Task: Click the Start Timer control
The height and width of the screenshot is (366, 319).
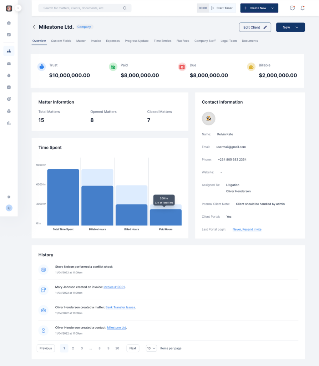Action: pyautogui.click(x=222, y=8)
